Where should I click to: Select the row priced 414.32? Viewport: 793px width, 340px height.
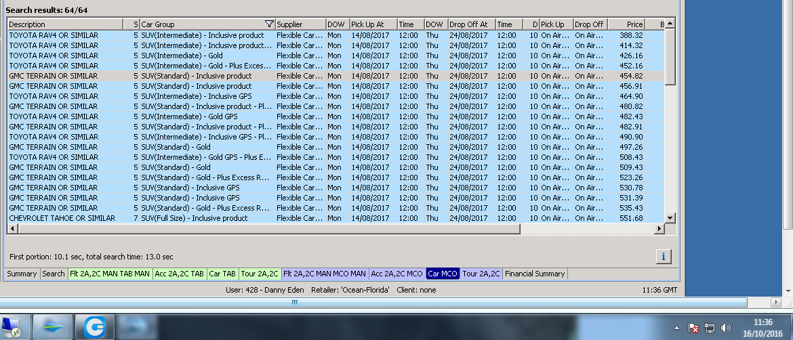tap(335, 45)
